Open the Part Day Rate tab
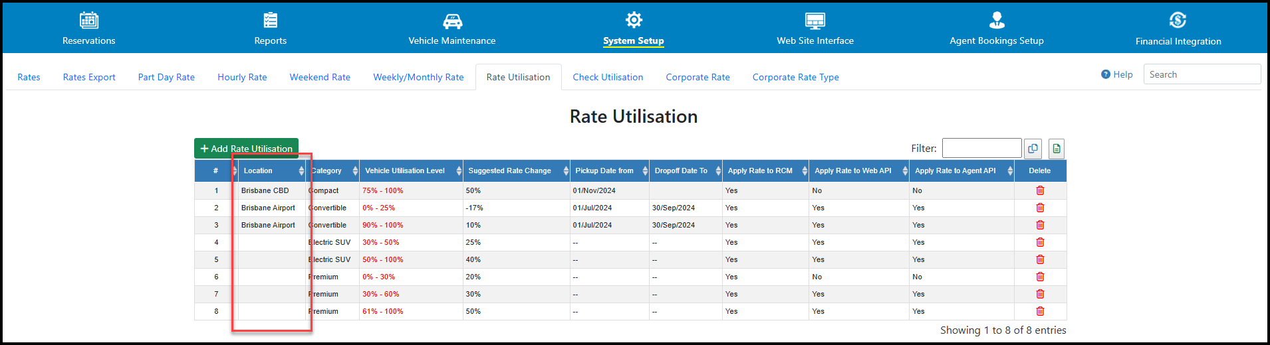The image size is (1270, 345). tap(166, 77)
